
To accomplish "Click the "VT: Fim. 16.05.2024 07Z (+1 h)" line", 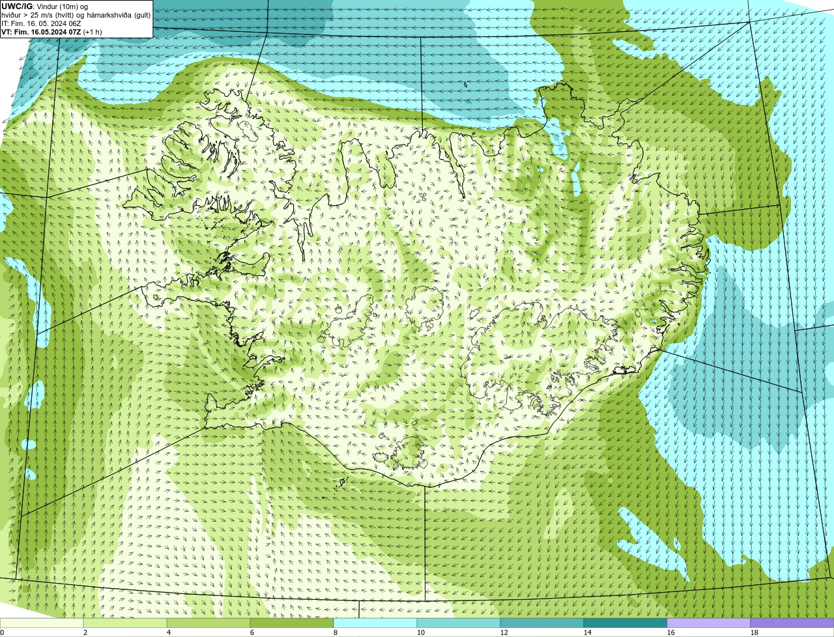I will [51, 32].
